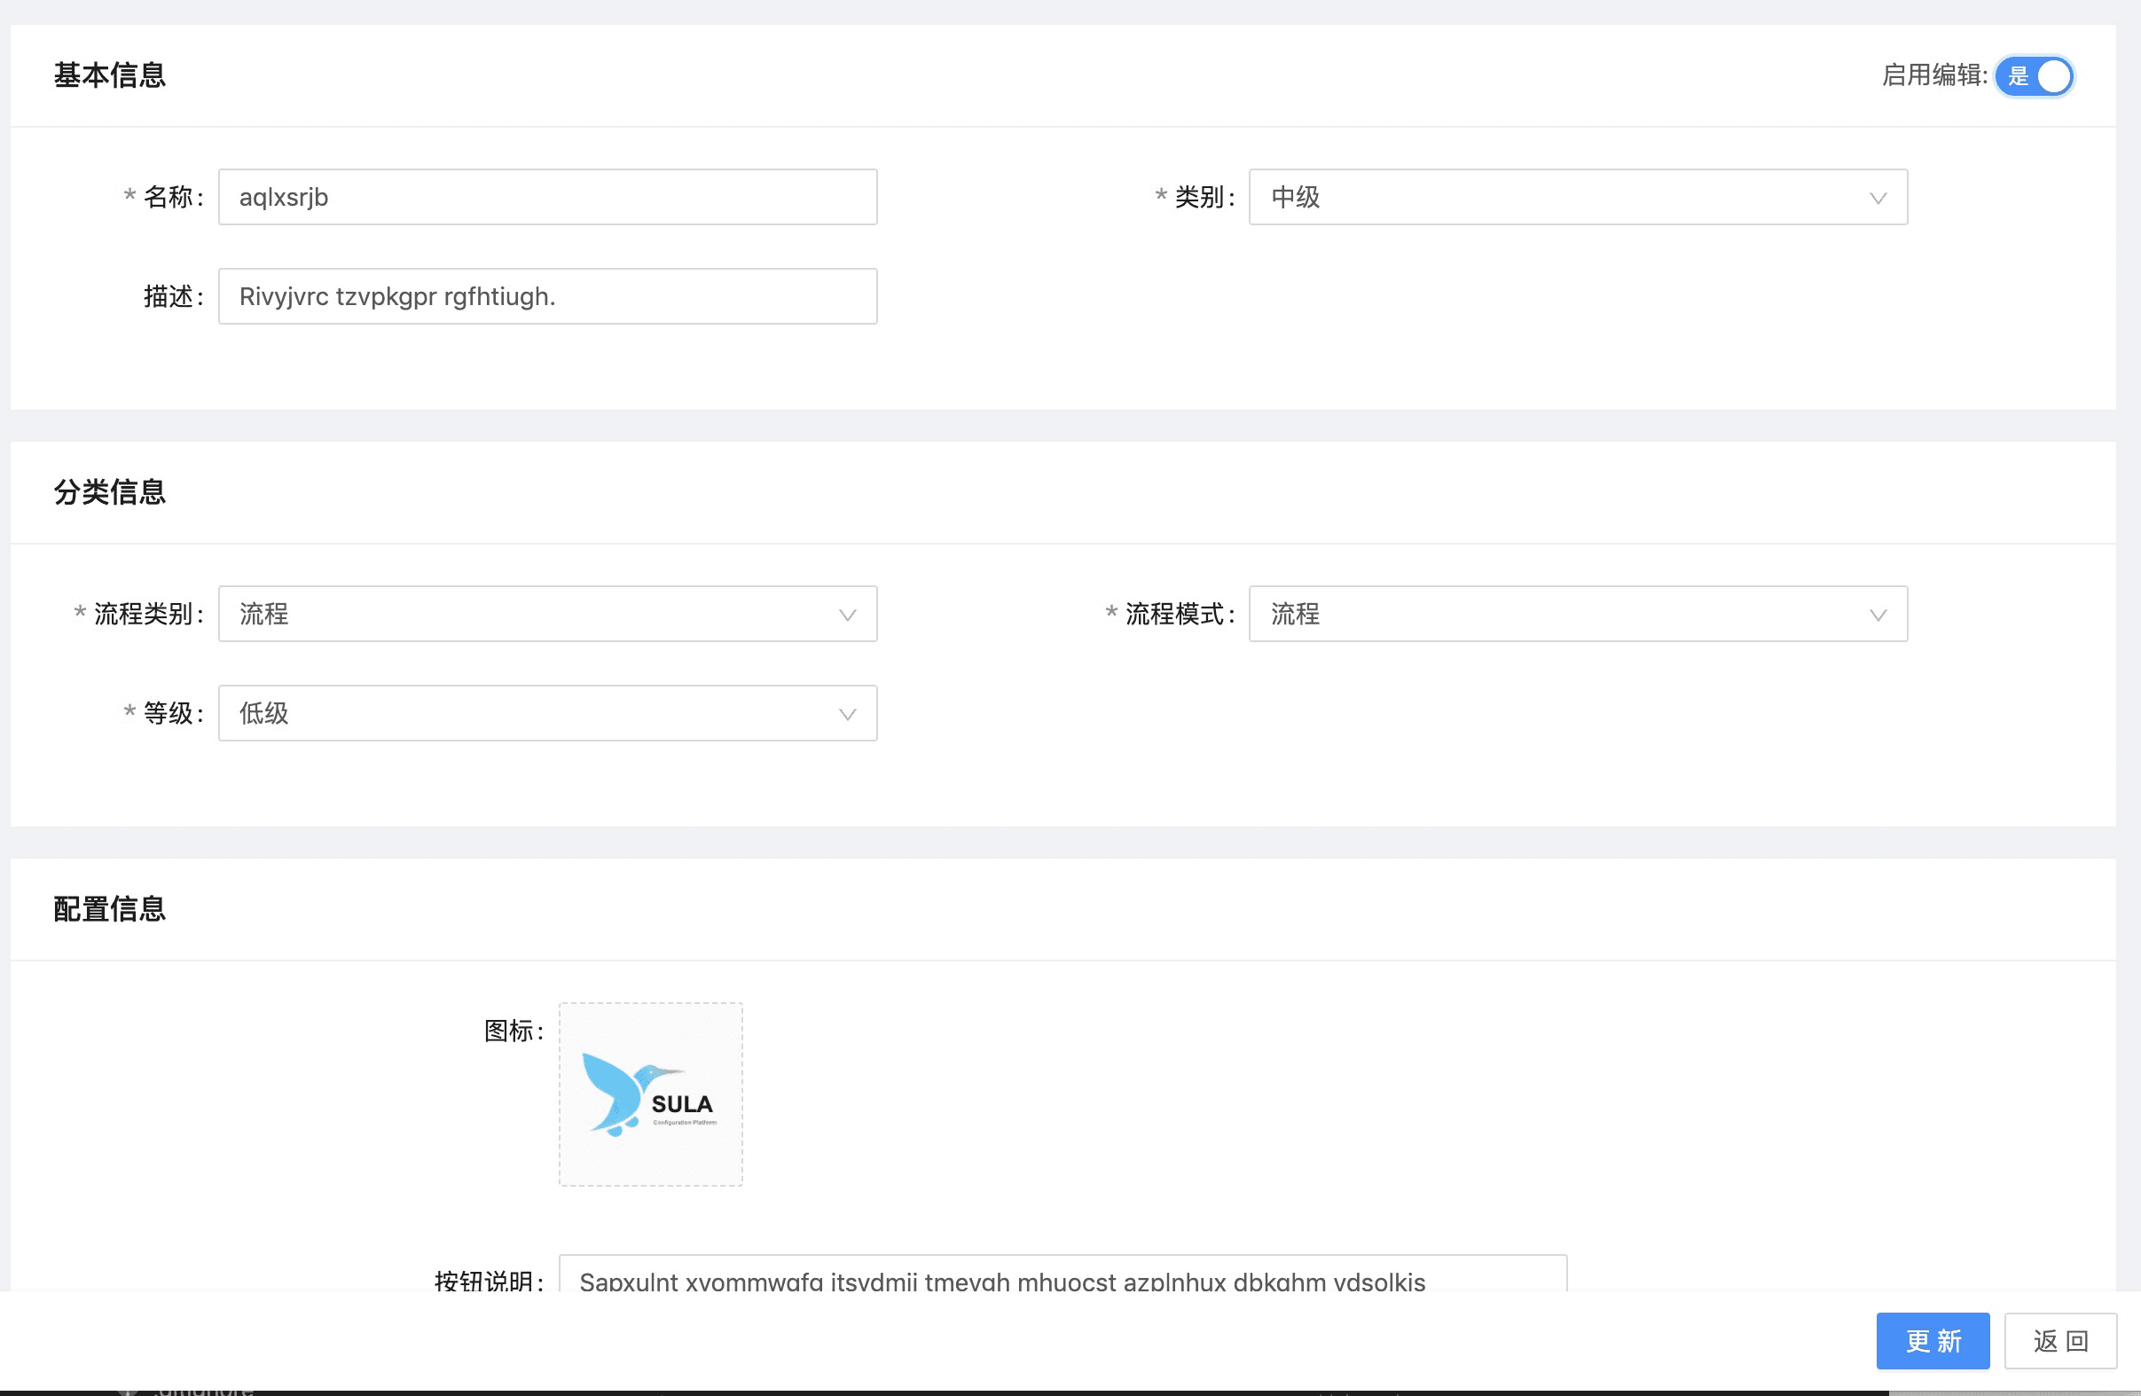Click the 启用编辑 label text

(1933, 75)
